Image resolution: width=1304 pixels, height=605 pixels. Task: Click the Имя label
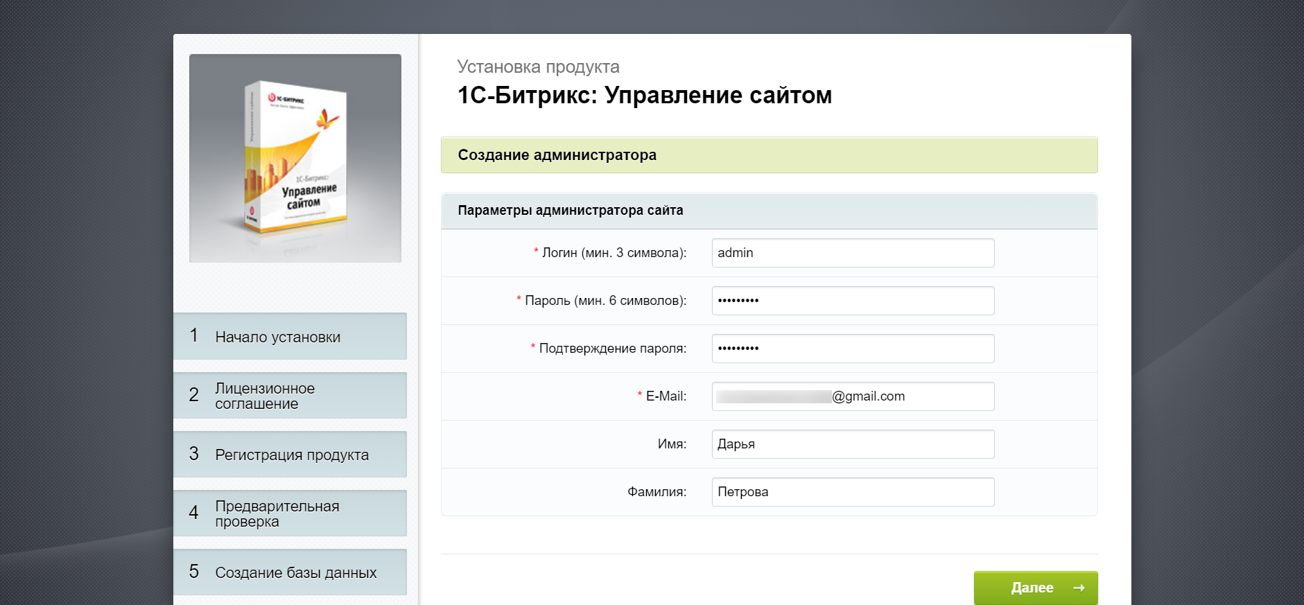click(672, 444)
